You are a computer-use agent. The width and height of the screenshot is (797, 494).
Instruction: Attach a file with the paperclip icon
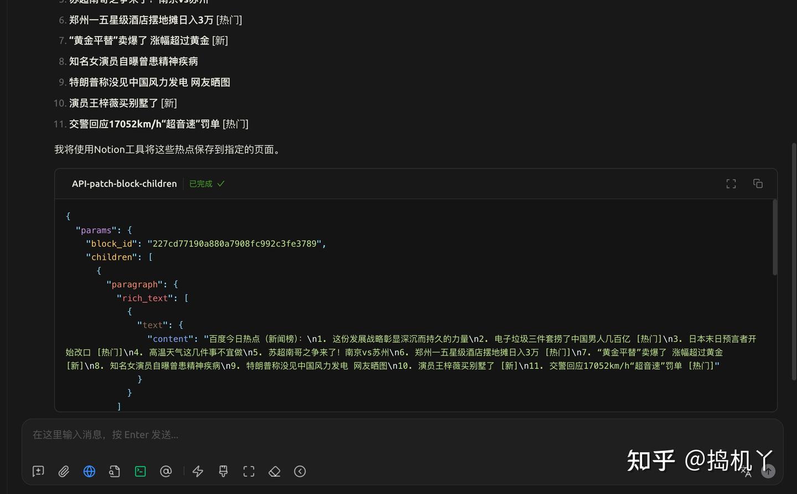pyautogui.click(x=64, y=471)
